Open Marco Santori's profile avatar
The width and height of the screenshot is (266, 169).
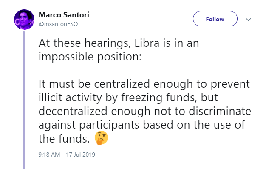coord(24,20)
